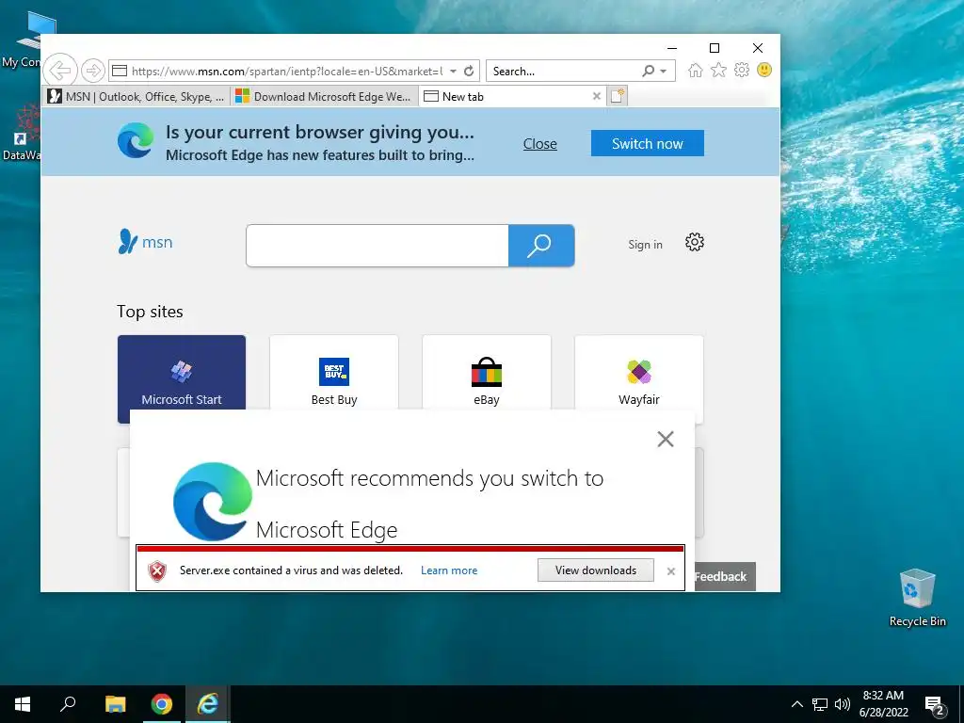The image size is (964, 723).
Task: Go to Home page icon
Action: 696,70
